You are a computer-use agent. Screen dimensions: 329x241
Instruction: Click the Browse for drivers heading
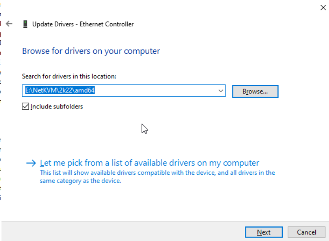point(91,51)
